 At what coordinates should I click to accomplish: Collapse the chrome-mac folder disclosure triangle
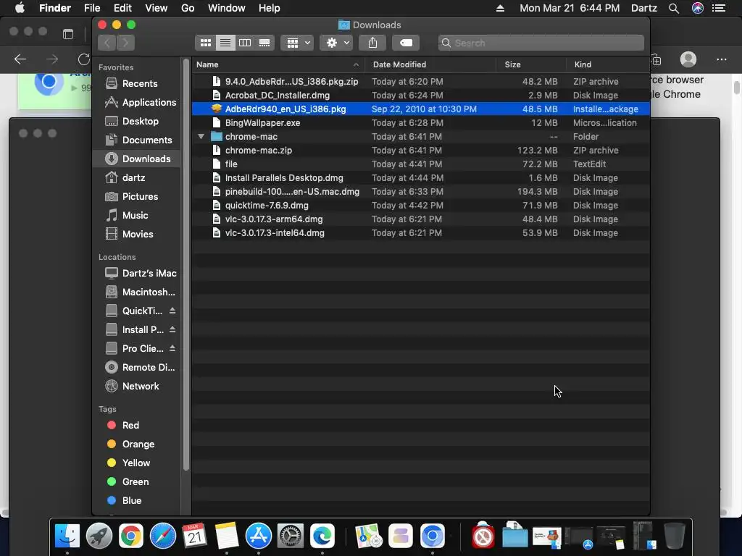[201, 137]
